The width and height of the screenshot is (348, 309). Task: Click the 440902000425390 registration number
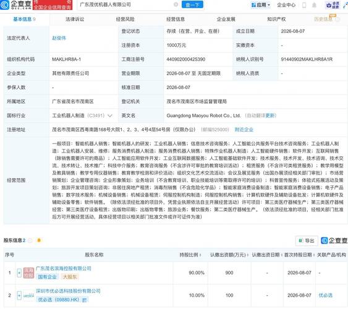pos(186,59)
